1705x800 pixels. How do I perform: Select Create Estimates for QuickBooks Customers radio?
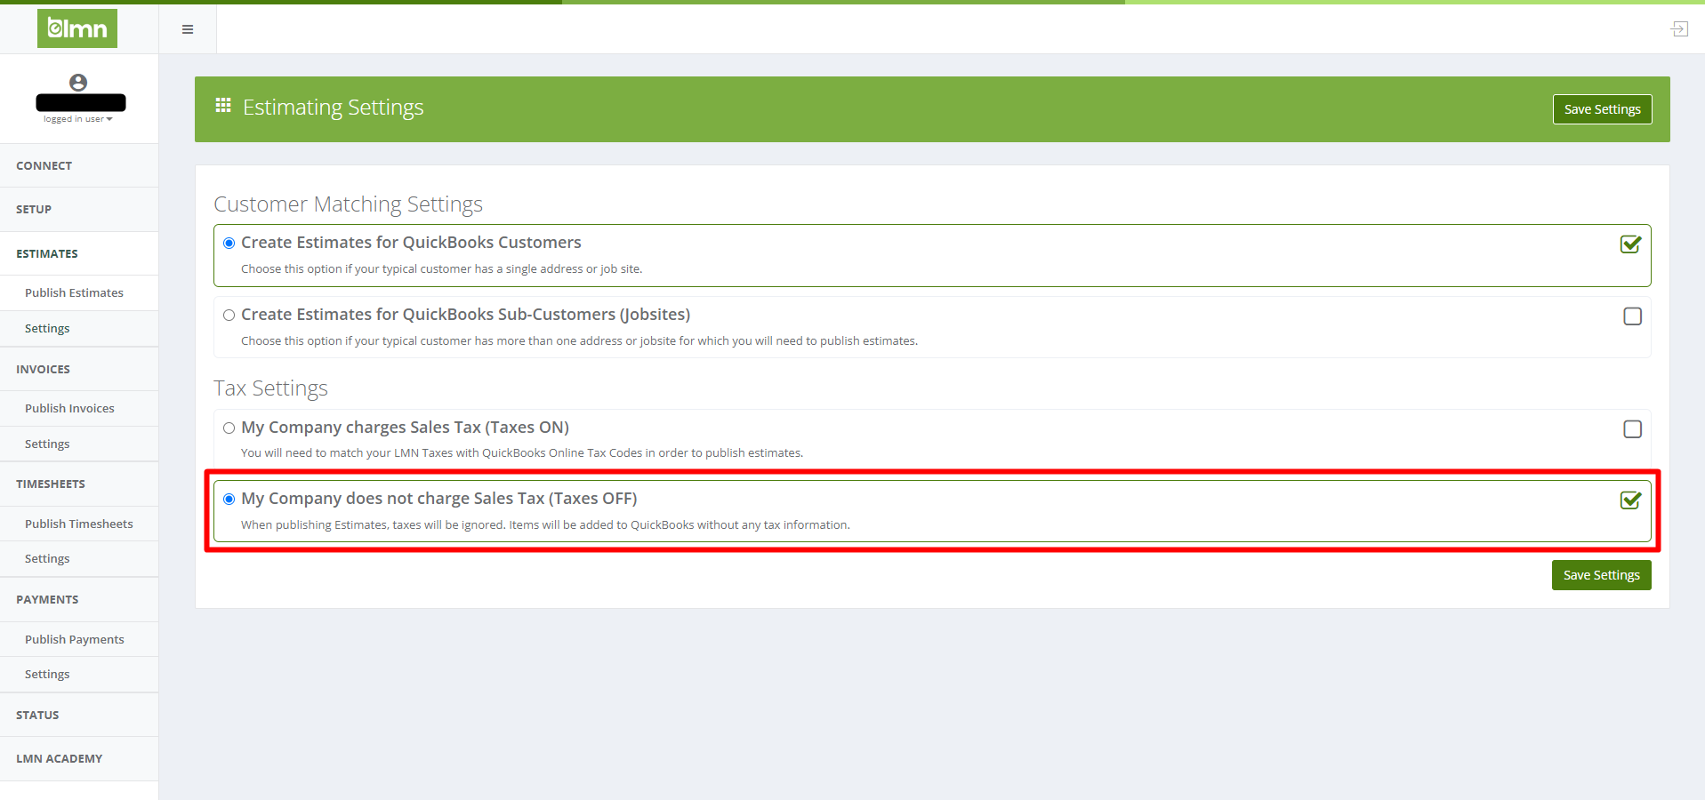[x=229, y=244]
